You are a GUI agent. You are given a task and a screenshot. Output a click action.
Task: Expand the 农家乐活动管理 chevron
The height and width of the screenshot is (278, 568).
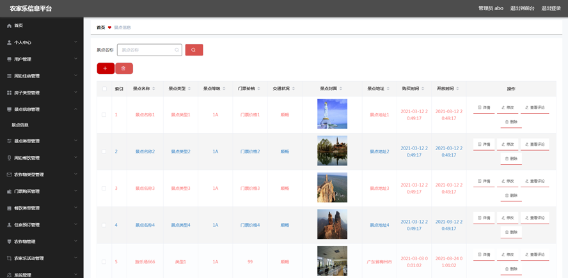click(75, 258)
